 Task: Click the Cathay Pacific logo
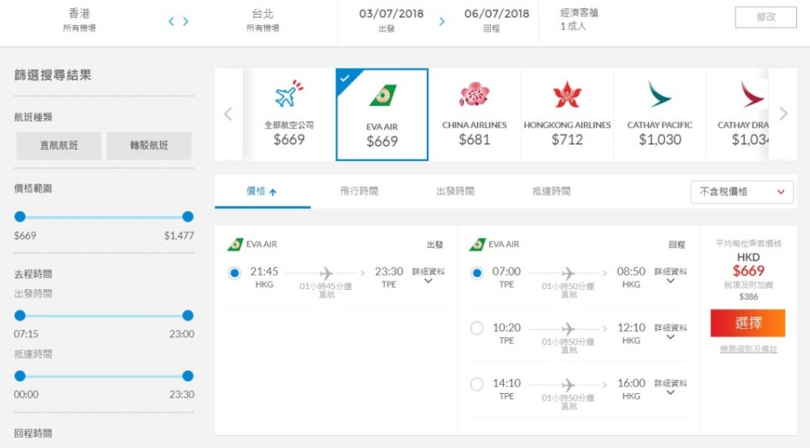pos(659,94)
